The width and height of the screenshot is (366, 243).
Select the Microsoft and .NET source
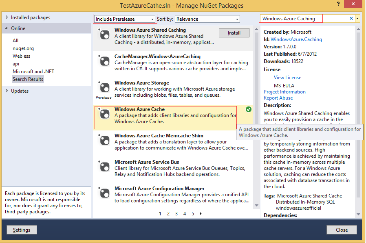33,72
